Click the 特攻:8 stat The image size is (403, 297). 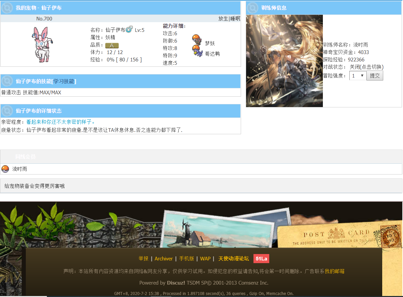pyautogui.click(x=170, y=48)
